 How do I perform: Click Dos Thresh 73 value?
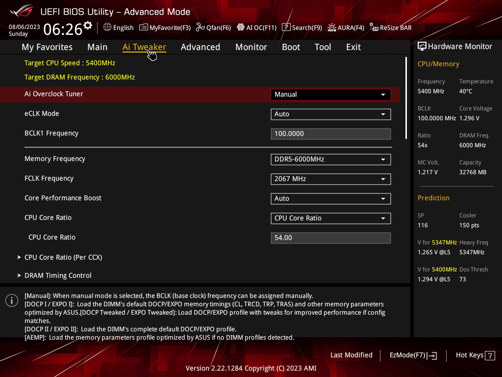463,279
